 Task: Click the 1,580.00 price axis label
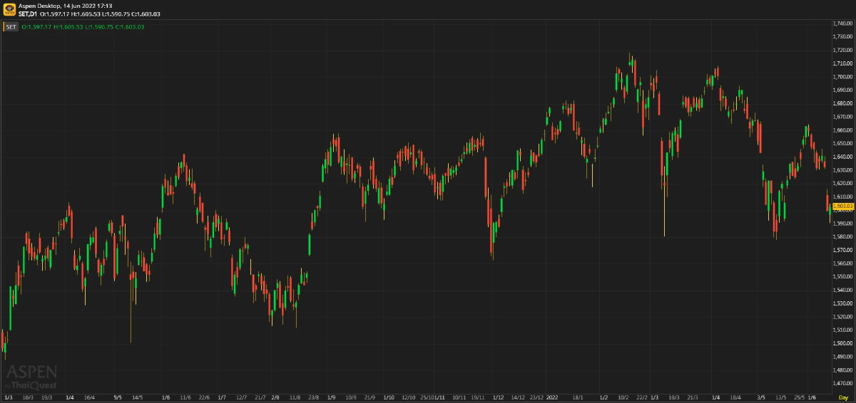pyautogui.click(x=844, y=236)
